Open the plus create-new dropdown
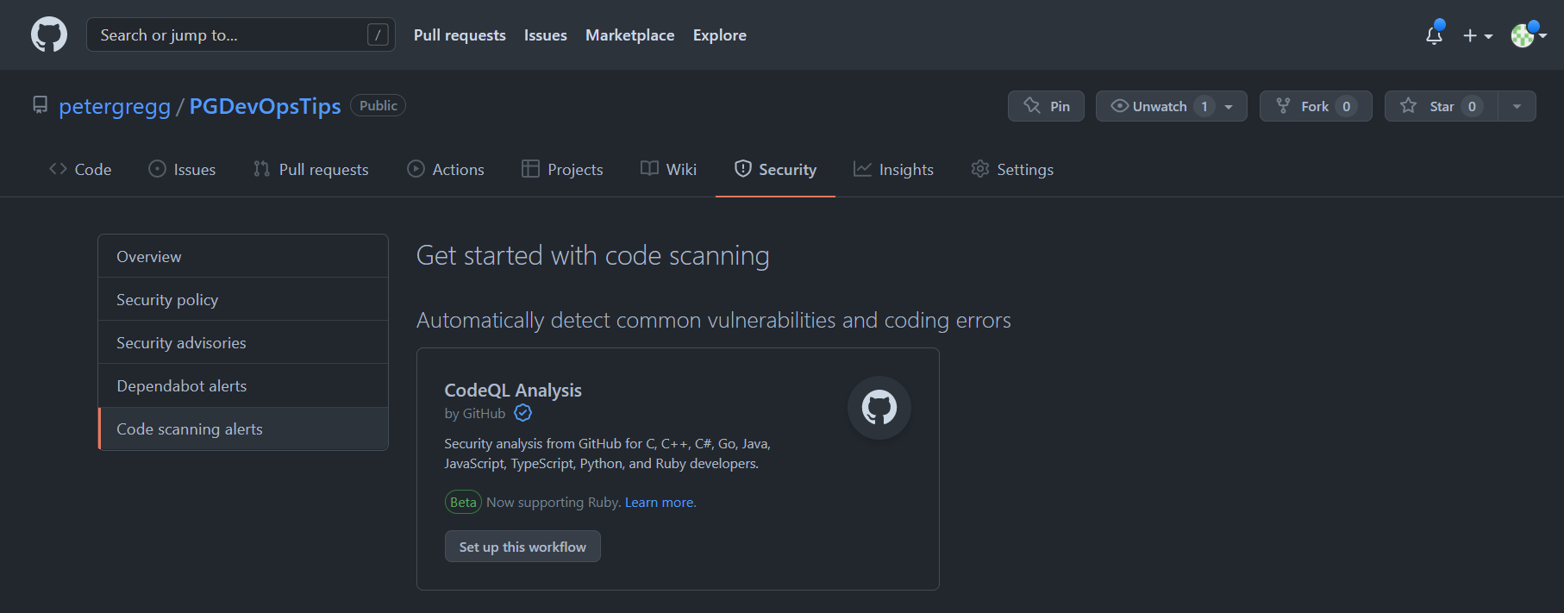Viewport: 1564px width, 613px height. pyautogui.click(x=1478, y=35)
